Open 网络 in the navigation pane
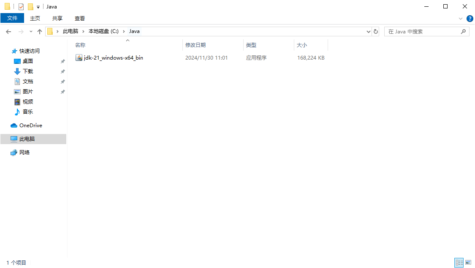 [x=24, y=152]
